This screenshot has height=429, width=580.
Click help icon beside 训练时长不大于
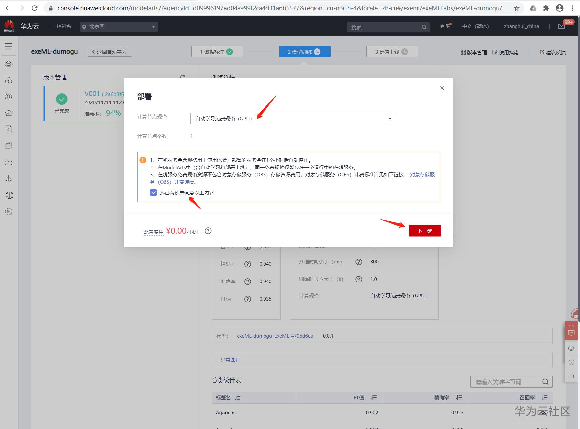[359, 279]
